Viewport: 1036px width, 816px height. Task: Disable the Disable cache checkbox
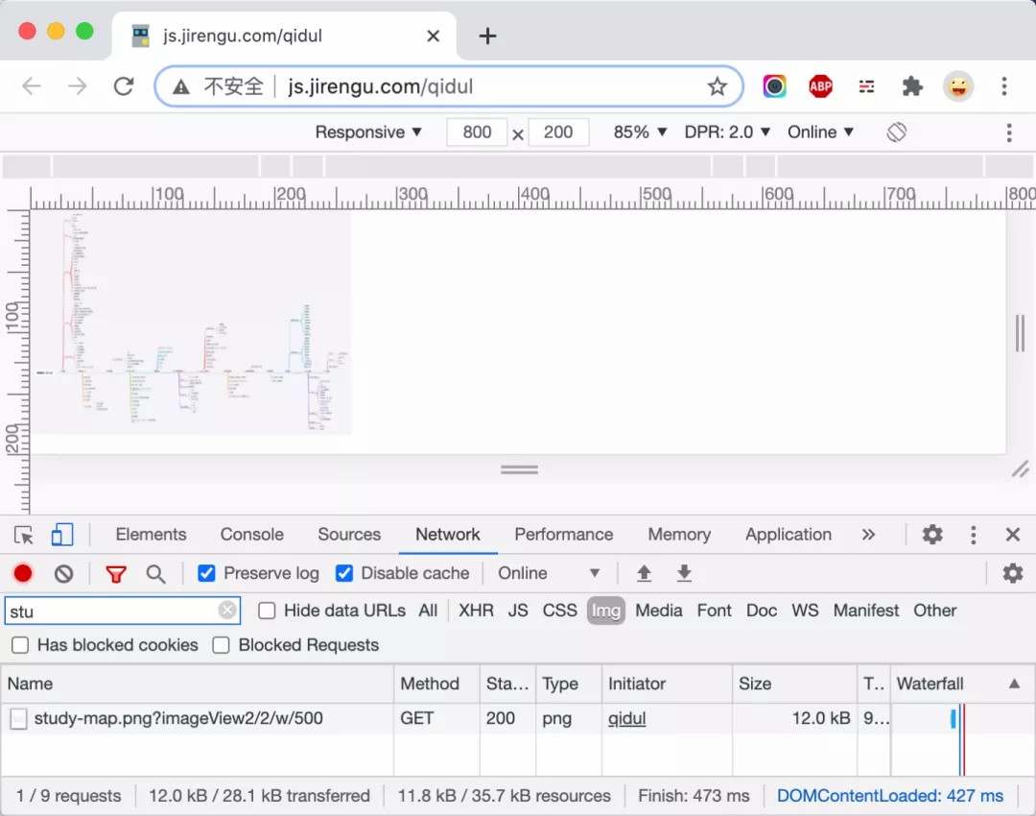click(x=344, y=574)
